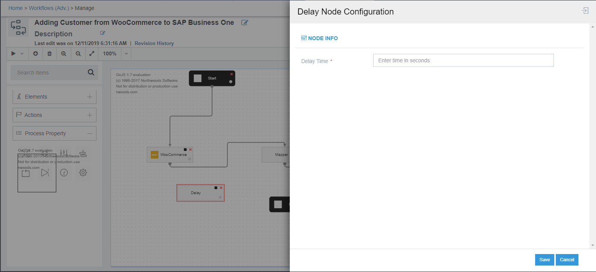The width and height of the screenshot is (596, 272).
Task: Click the trash delete icon
Action: point(49,53)
